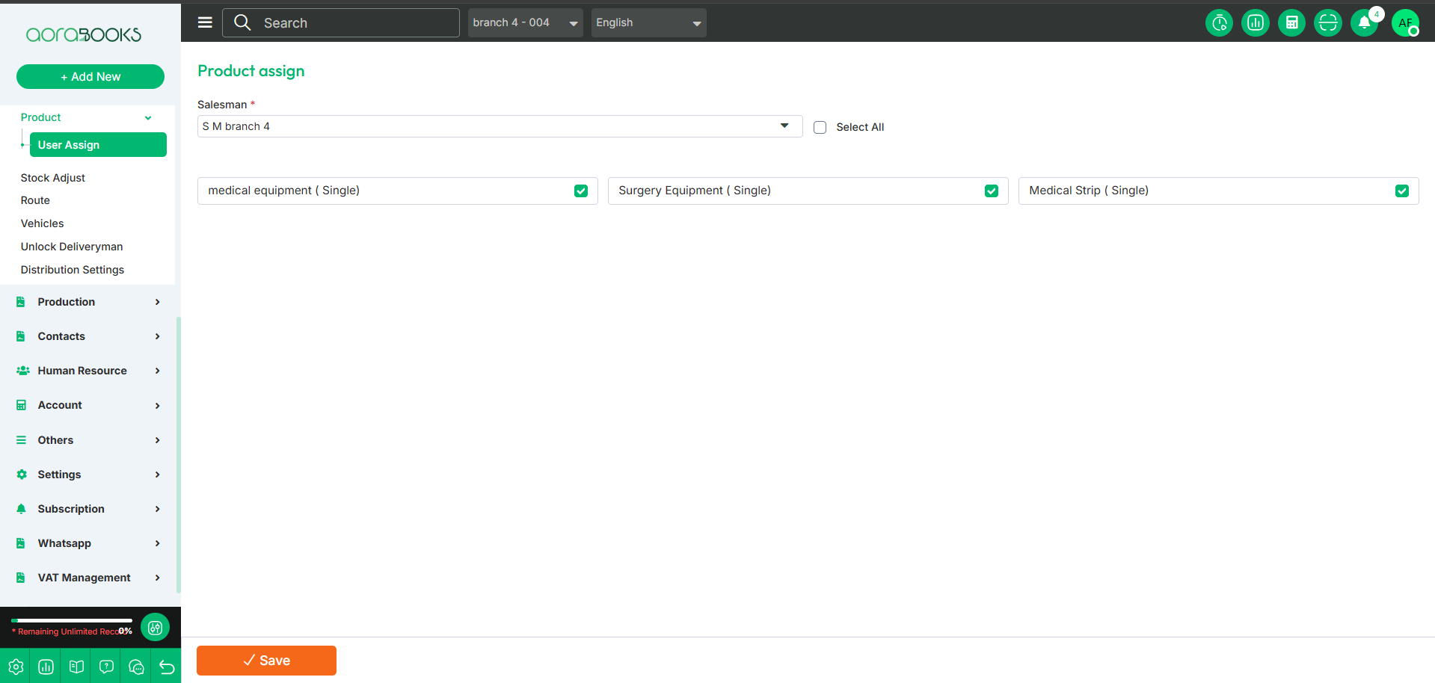Open the branch 4 - 004 selector
This screenshot has height=683, width=1435.
[525, 23]
